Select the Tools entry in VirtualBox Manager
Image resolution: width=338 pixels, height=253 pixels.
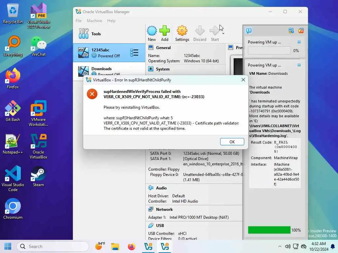109,34
